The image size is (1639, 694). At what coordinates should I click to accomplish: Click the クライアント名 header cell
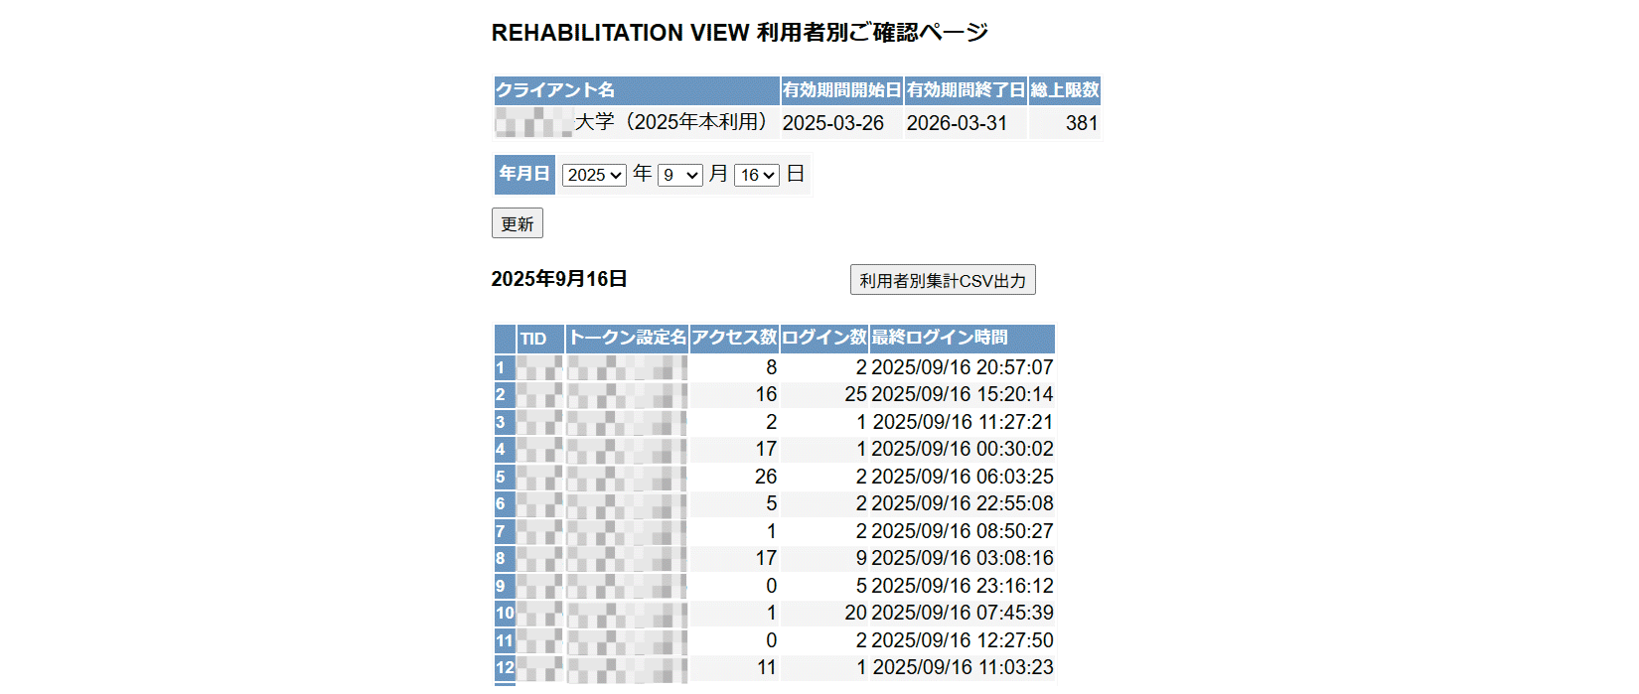(x=636, y=90)
